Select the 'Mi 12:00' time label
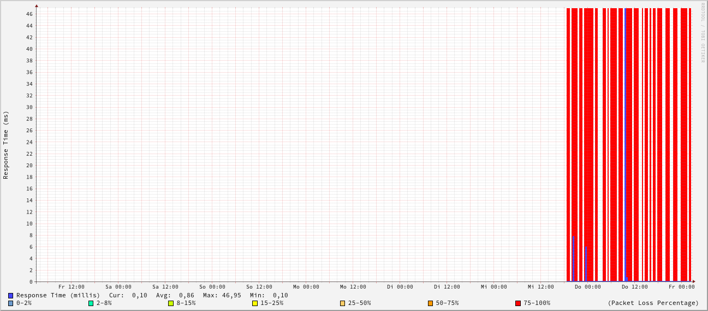 click(x=541, y=287)
